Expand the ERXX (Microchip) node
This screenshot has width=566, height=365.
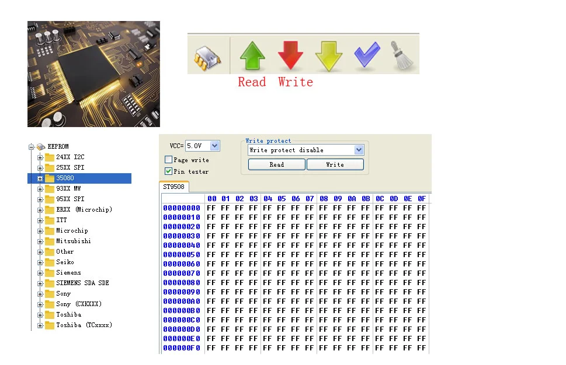pos(40,210)
